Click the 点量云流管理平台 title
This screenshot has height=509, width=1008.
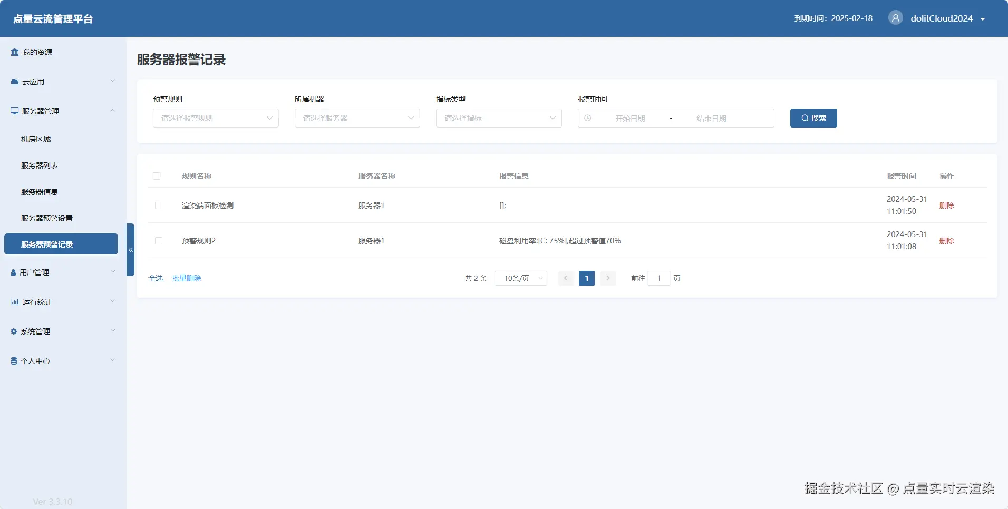[53, 19]
